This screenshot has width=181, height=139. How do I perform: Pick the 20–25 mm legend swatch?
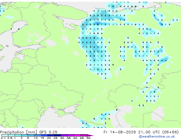point(51,135)
